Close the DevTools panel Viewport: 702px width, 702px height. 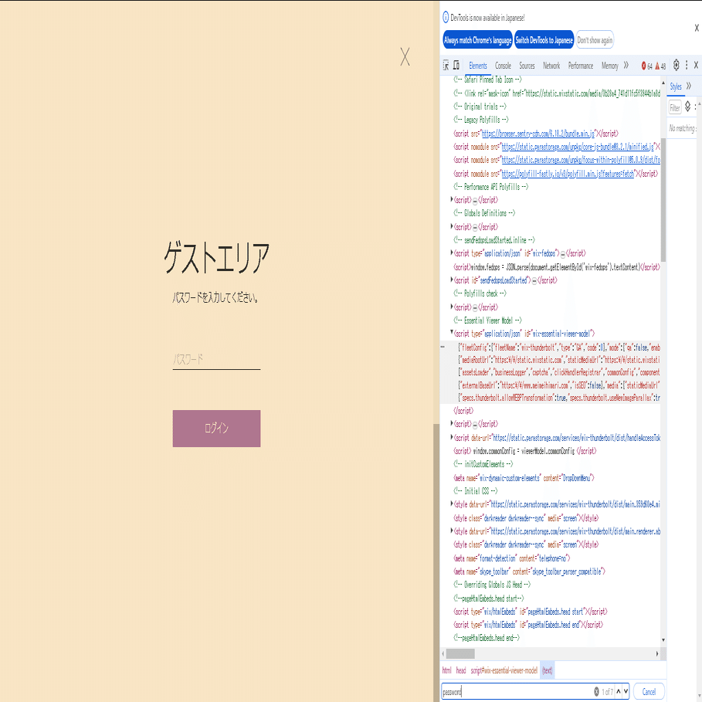pyautogui.click(x=696, y=66)
